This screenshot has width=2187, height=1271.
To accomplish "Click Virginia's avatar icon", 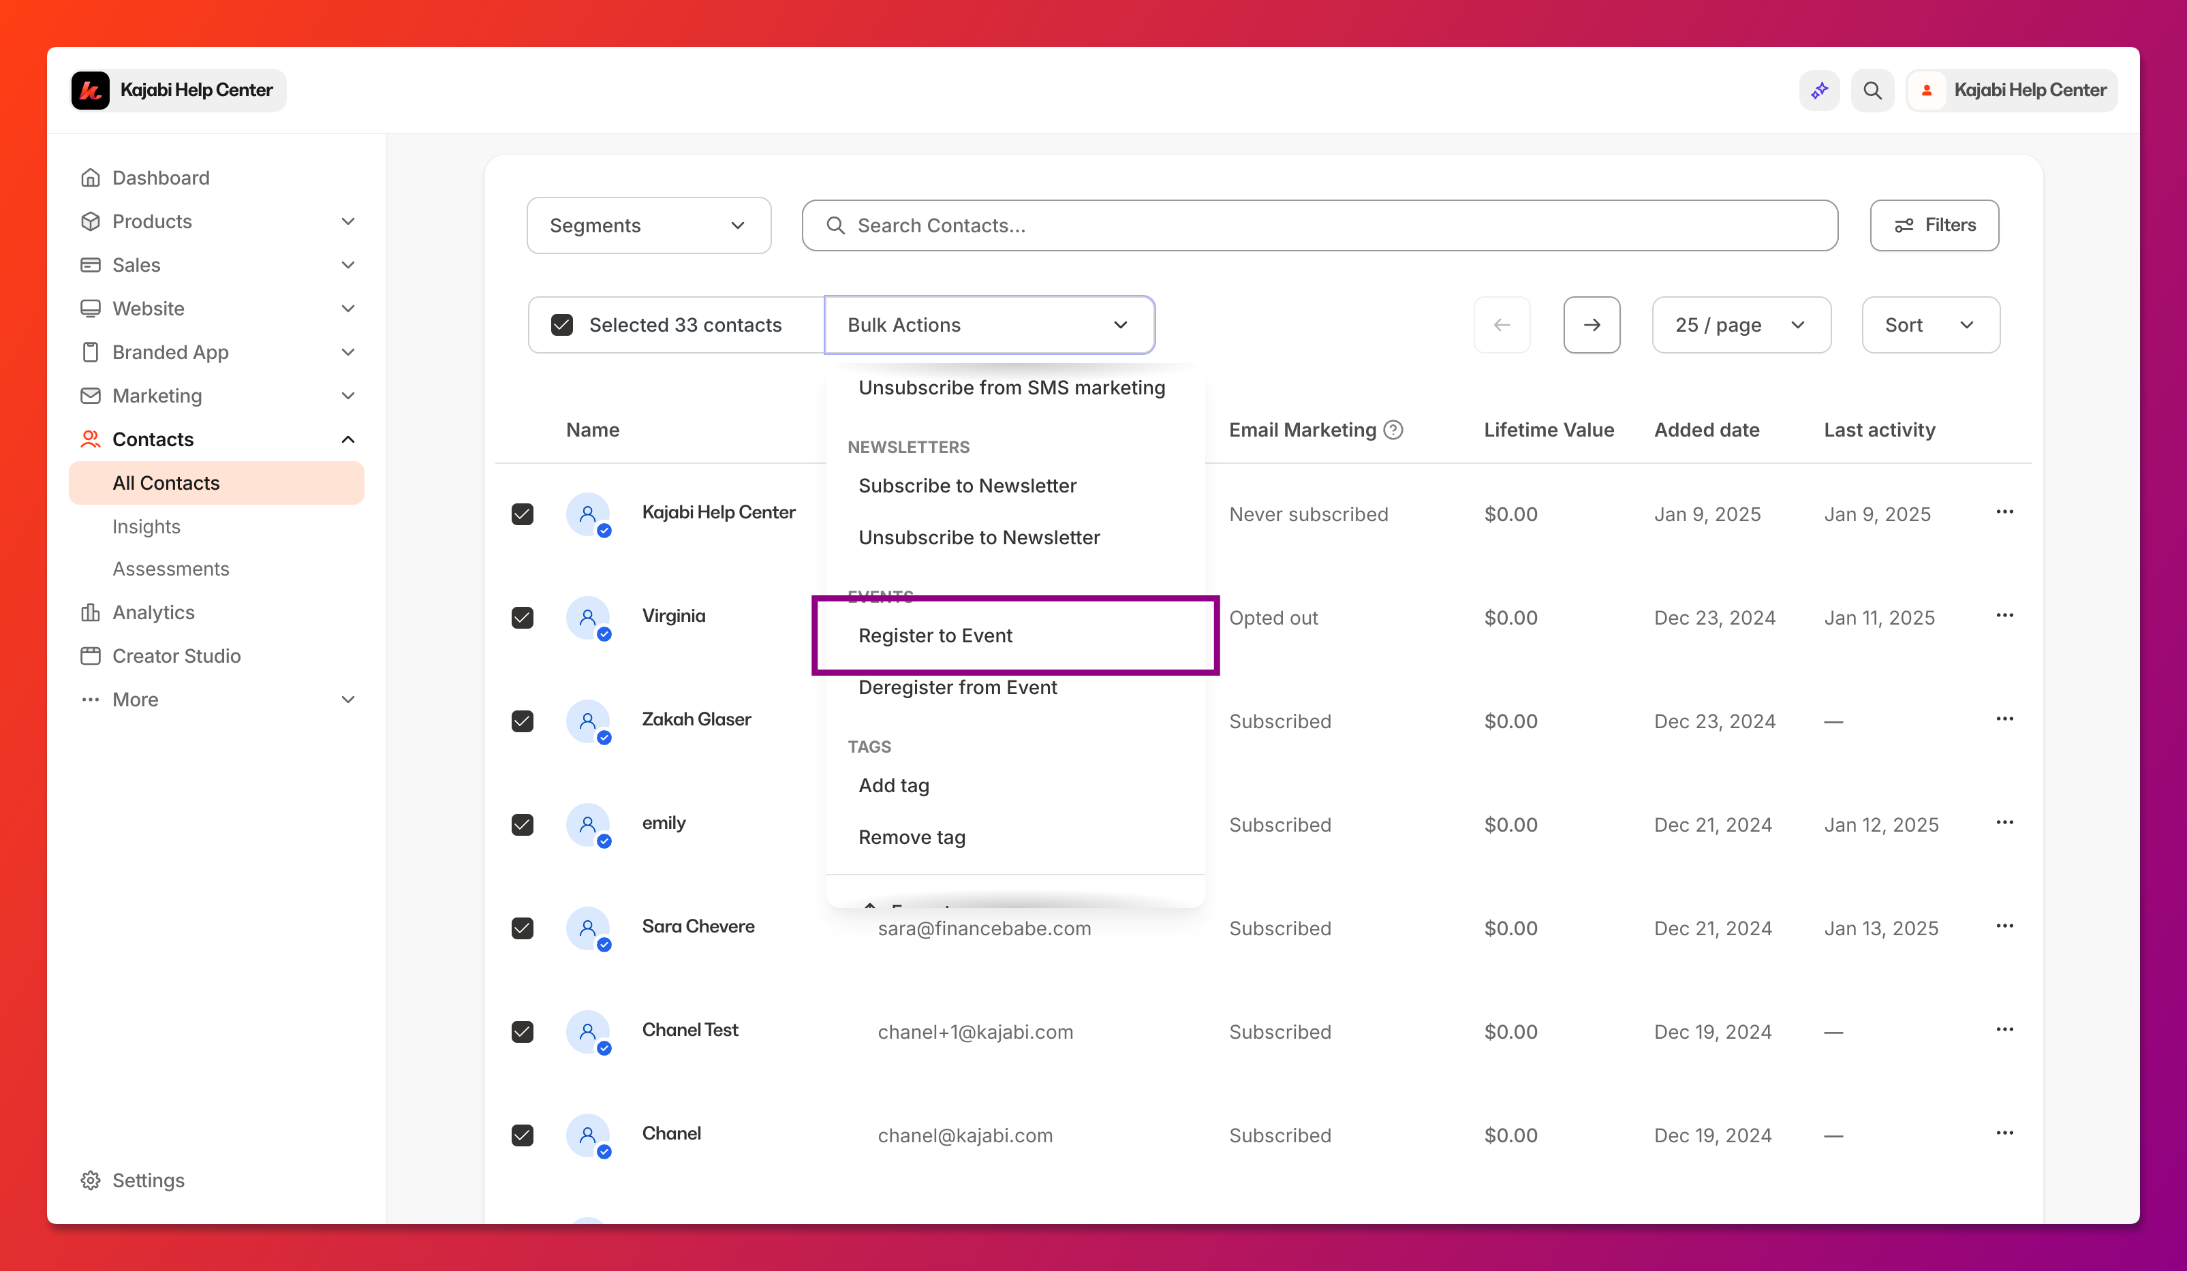I will pos(589,618).
